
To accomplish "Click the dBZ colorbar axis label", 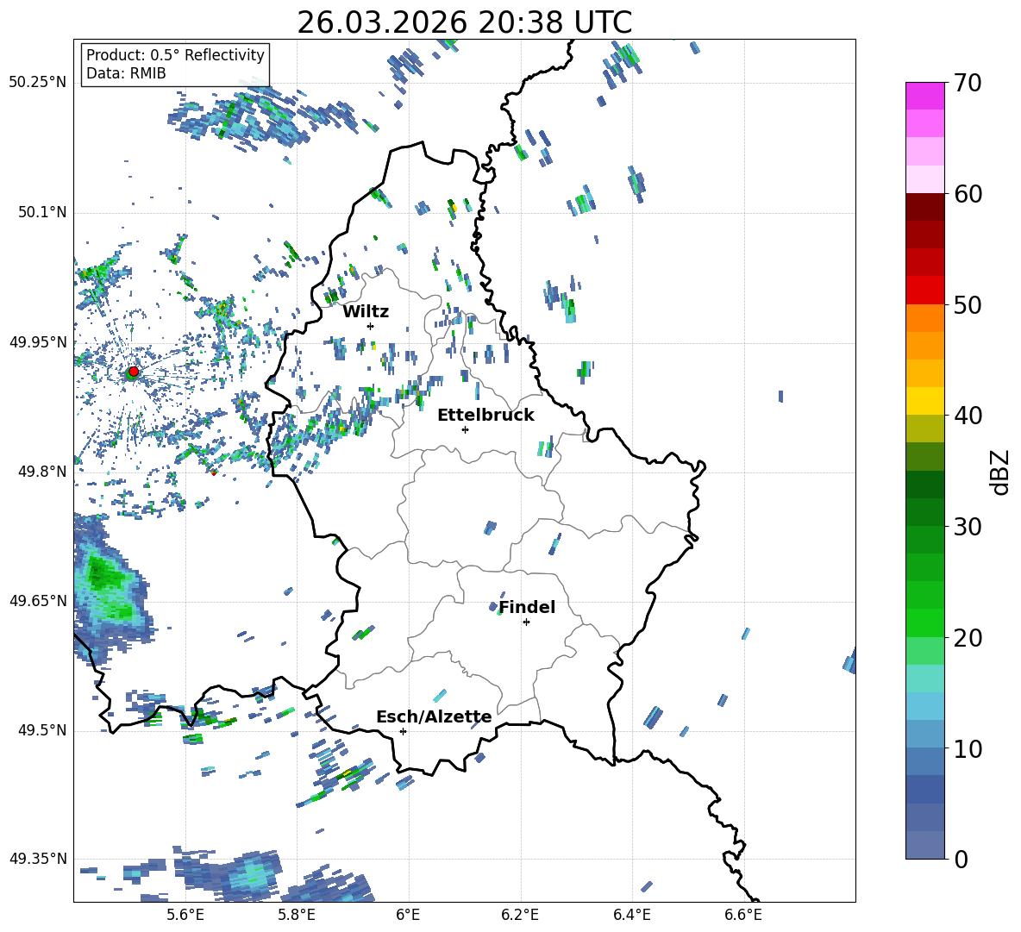I will coord(1001,472).
